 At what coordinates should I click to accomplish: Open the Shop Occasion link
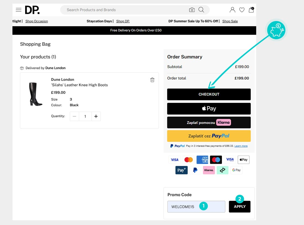point(37,21)
